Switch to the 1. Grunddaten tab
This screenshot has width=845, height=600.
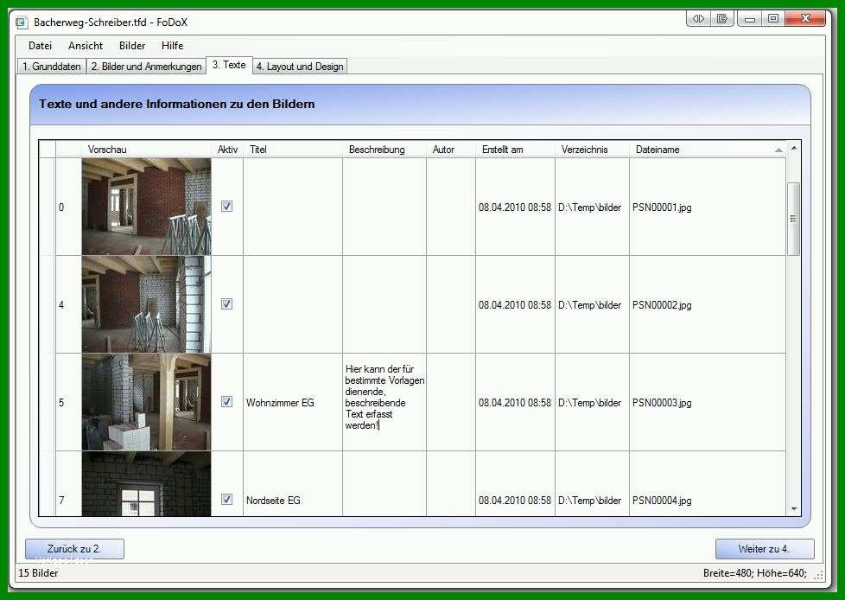(x=52, y=67)
